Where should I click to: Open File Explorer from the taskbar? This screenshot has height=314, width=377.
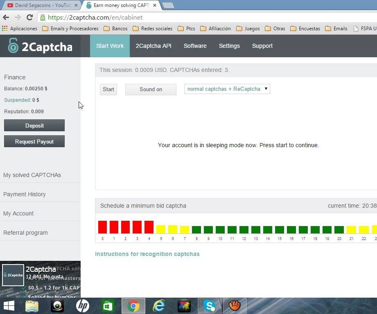tap(32, 306)
